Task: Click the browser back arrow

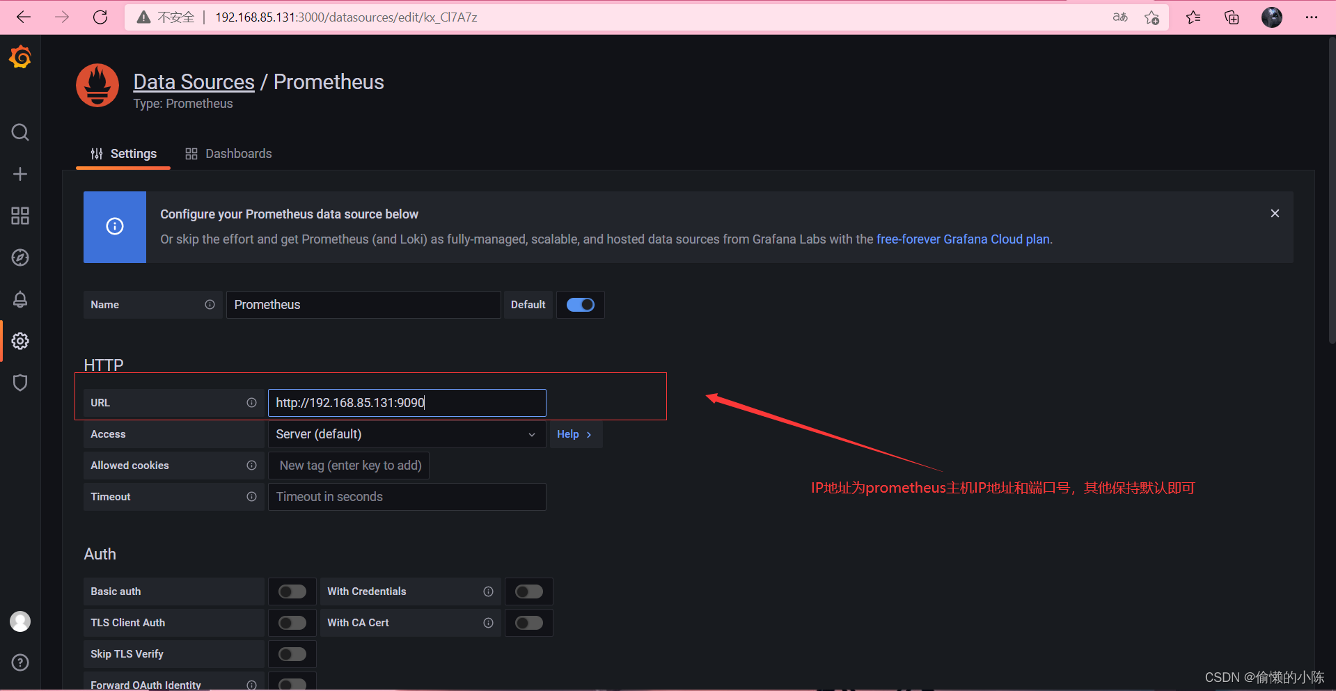Action: coord(24,17)
